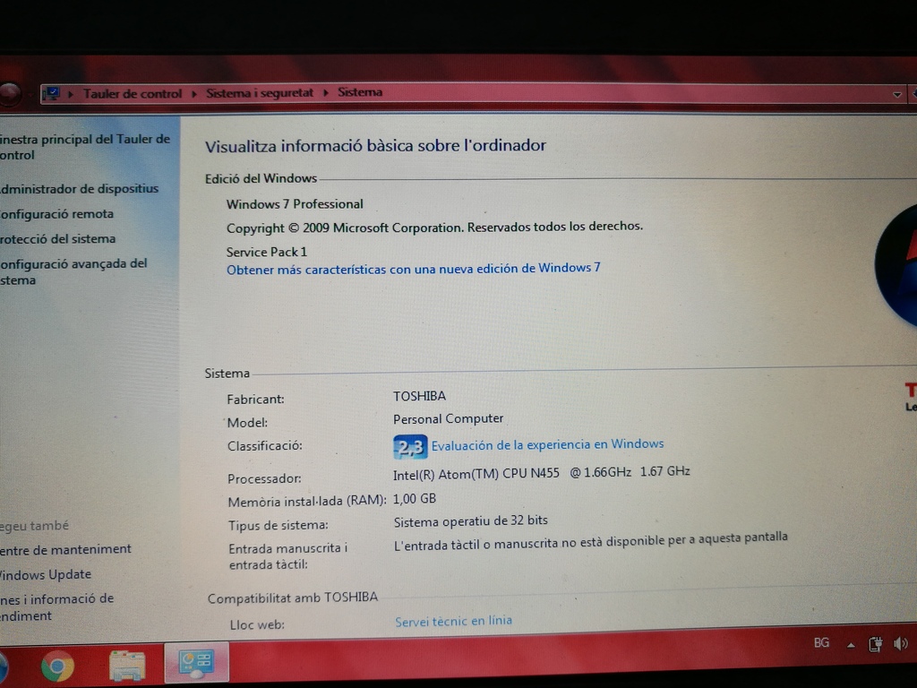This screenshot has height=688, width=917.
Task: Click the Tipus de sistema: label
Action: pyautogui.click(x=278, y=525)
